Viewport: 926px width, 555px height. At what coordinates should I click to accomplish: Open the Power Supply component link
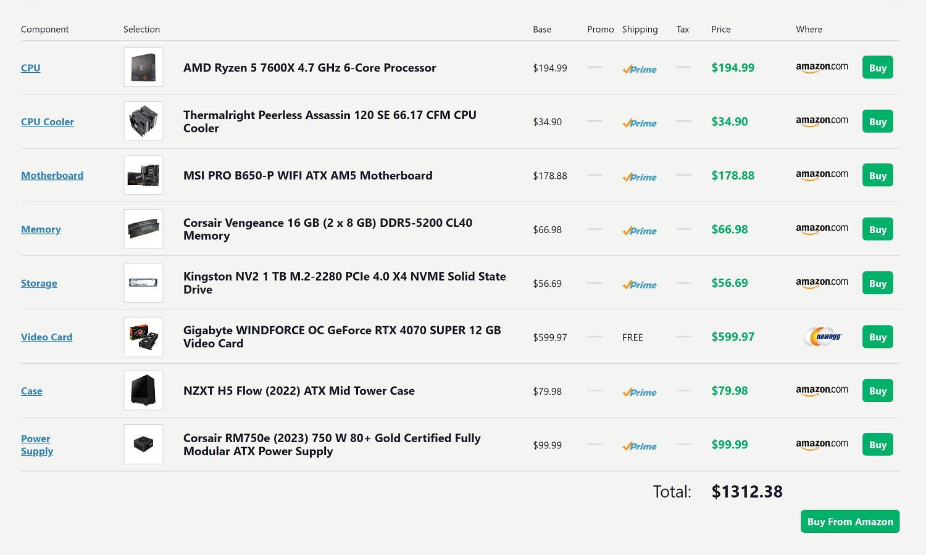(x=36, y=445)
